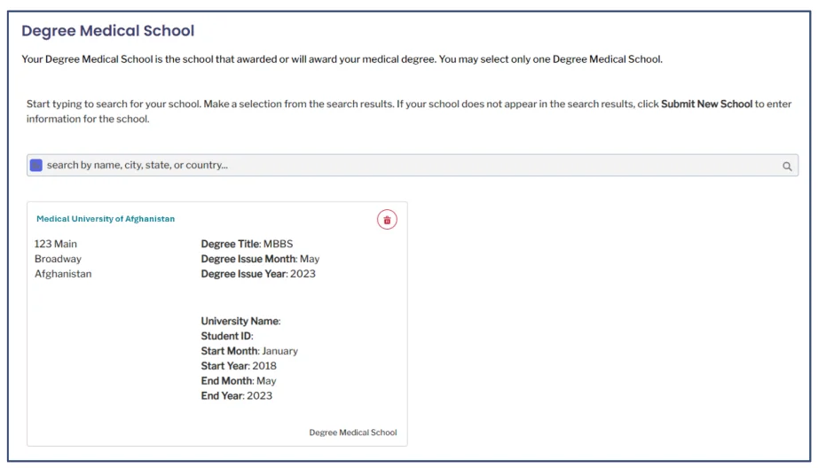The height and width of the screenshot is (468, 818).
Task: Select the Start Month January line
Action: coord(249,351)
